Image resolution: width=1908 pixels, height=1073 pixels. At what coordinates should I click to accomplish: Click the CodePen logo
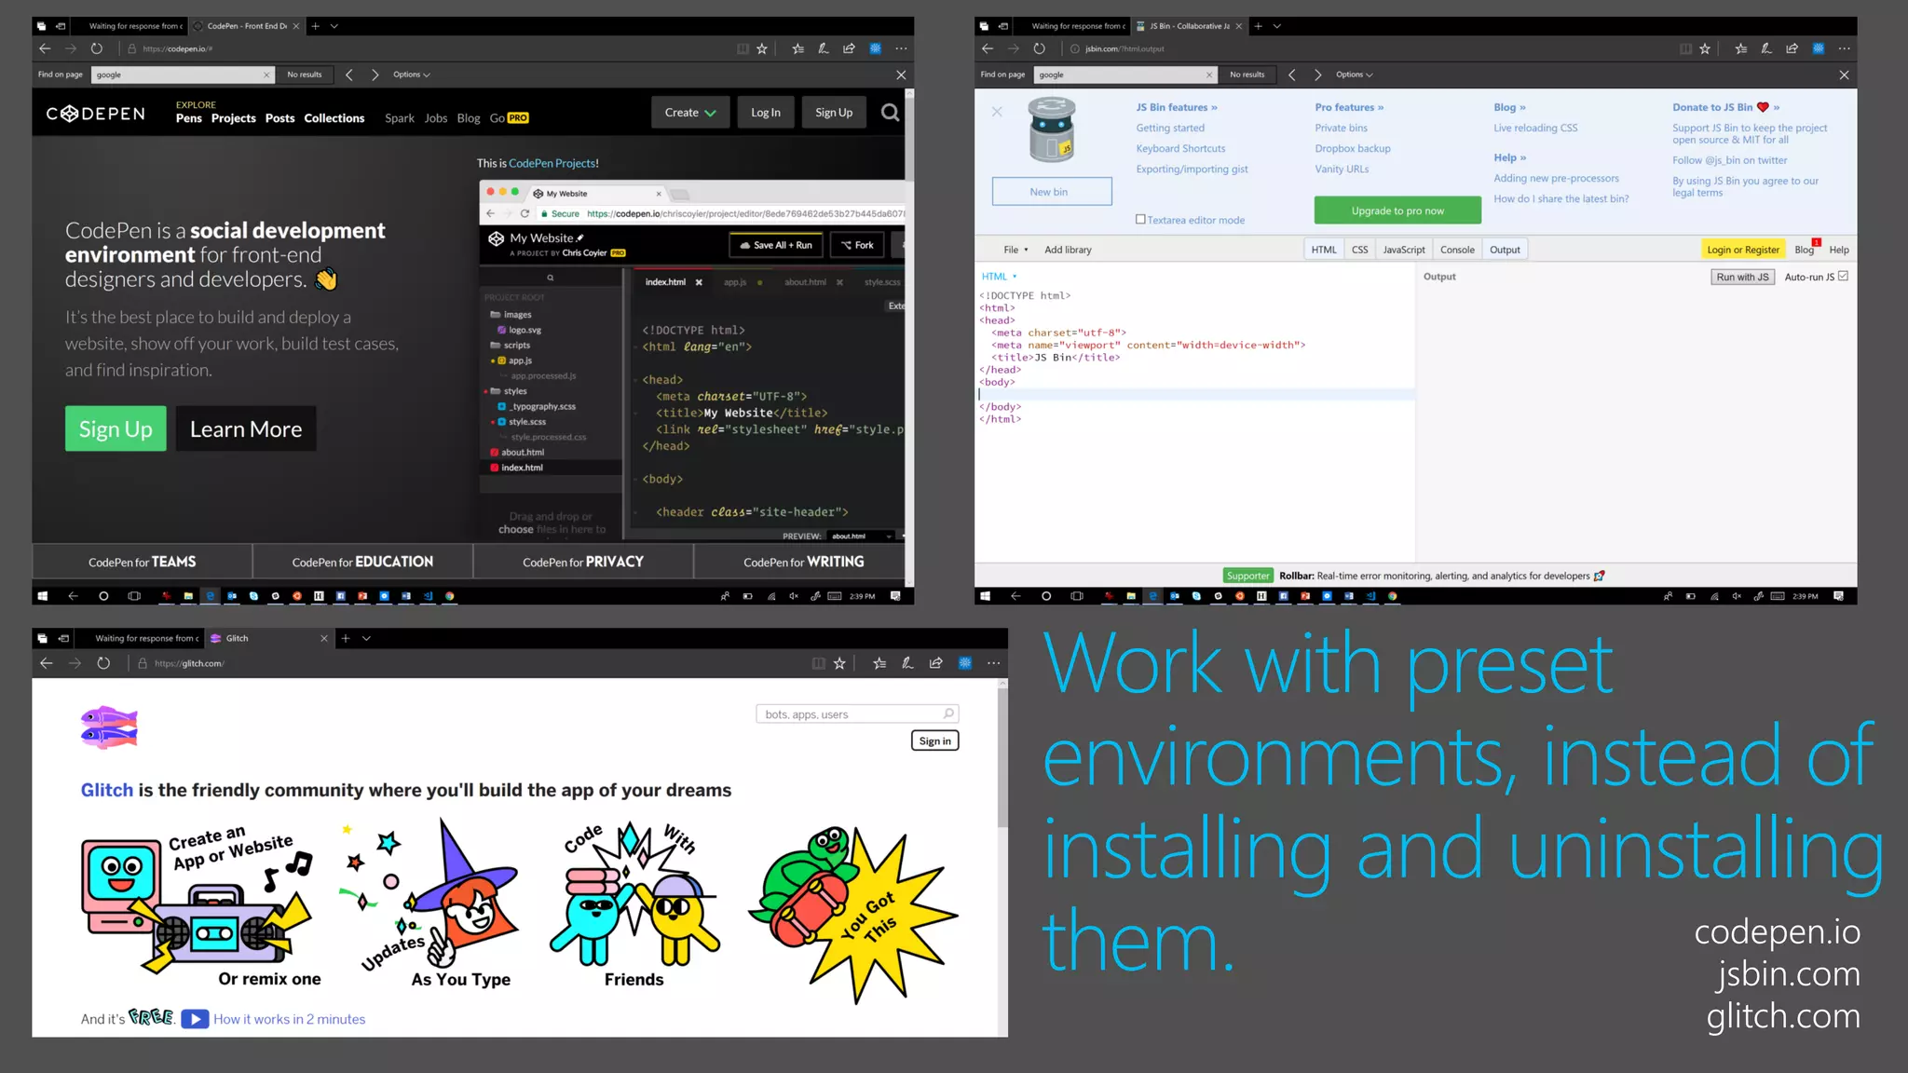click(x=96, y=114)
